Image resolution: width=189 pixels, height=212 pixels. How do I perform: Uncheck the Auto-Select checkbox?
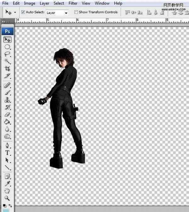click(x=23, y=12)
